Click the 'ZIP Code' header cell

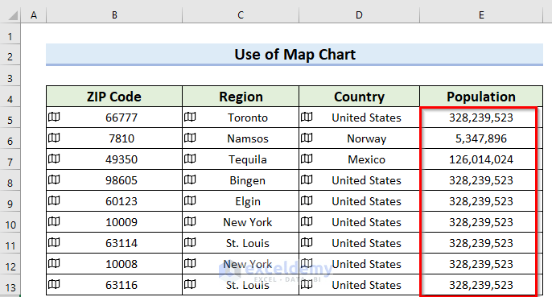114,97
